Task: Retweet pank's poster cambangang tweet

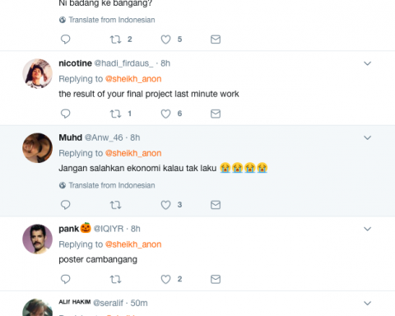Action: [x=115, y=279]
